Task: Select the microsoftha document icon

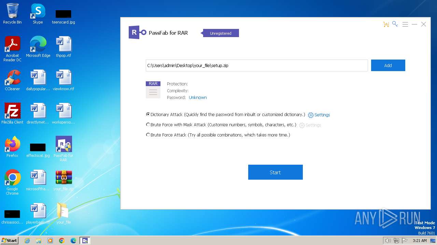Action: [x=38, y=180]
